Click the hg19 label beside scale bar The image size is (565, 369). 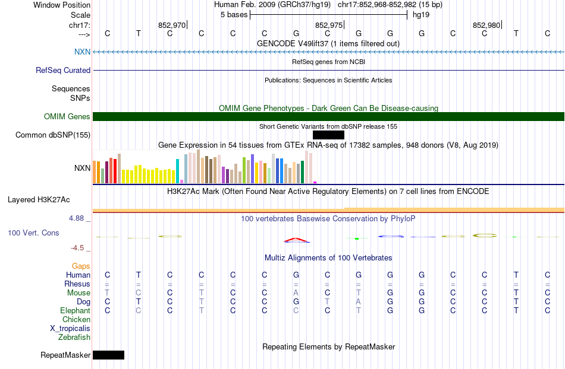421,15
